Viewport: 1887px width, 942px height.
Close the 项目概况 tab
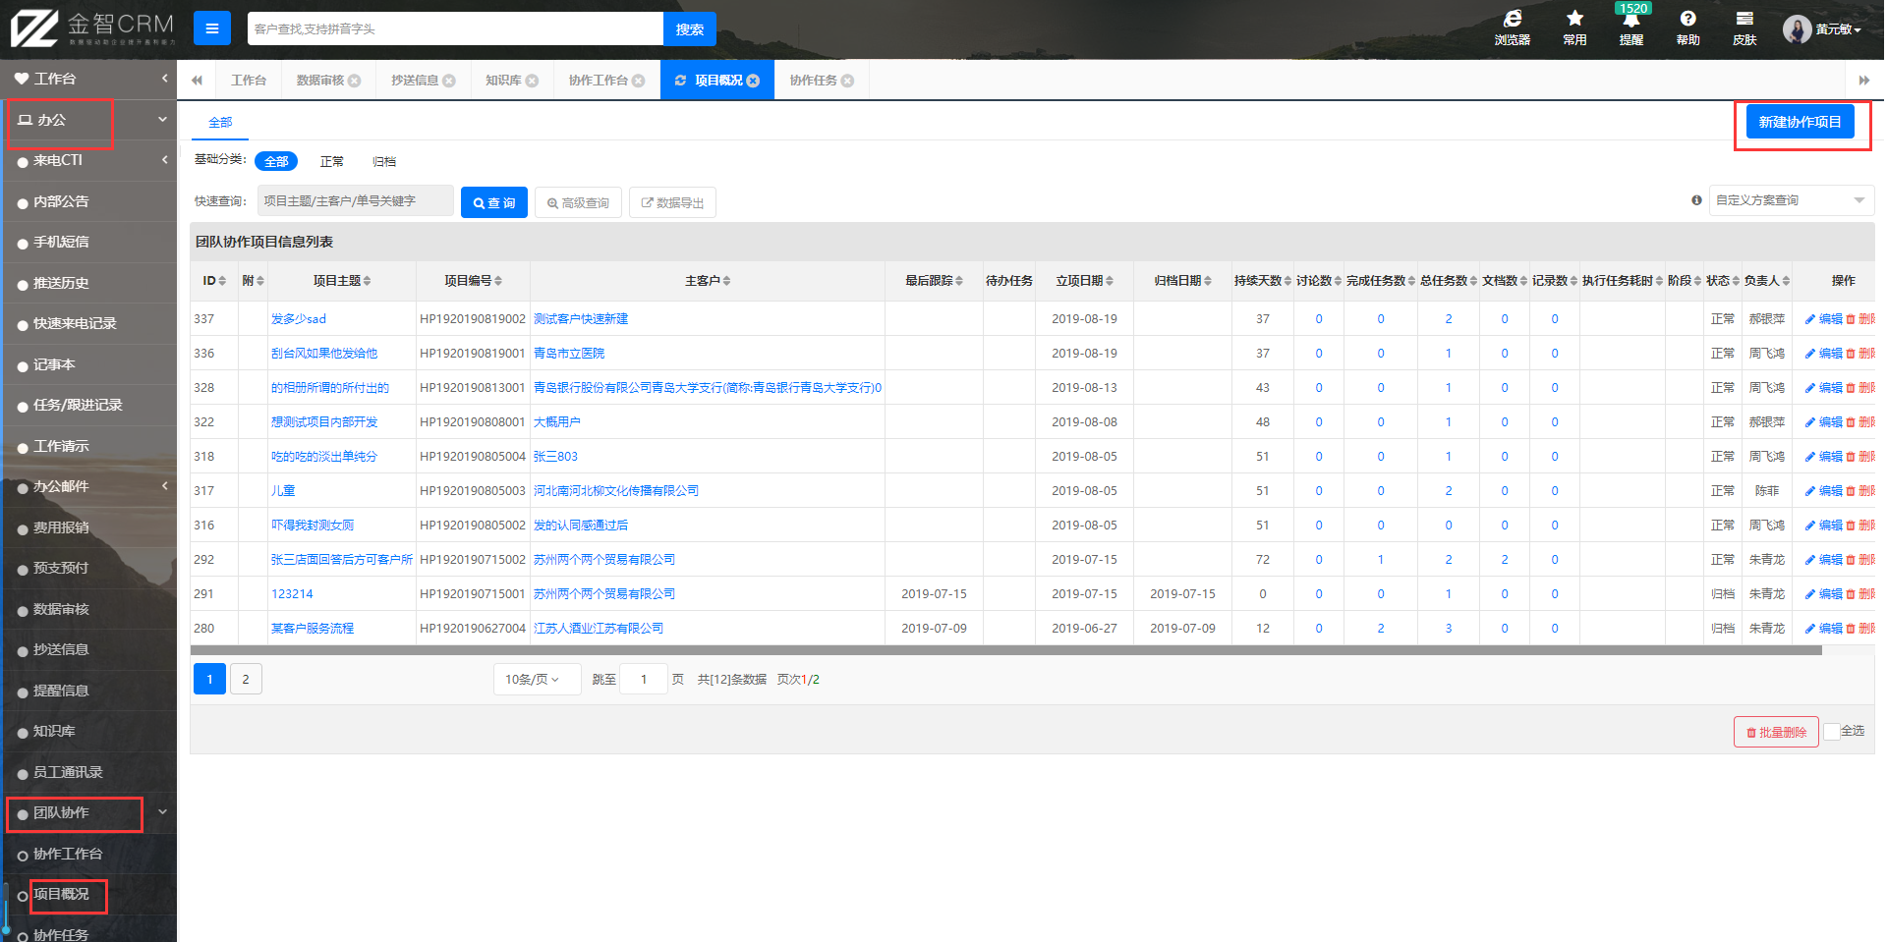pos(753,81)
